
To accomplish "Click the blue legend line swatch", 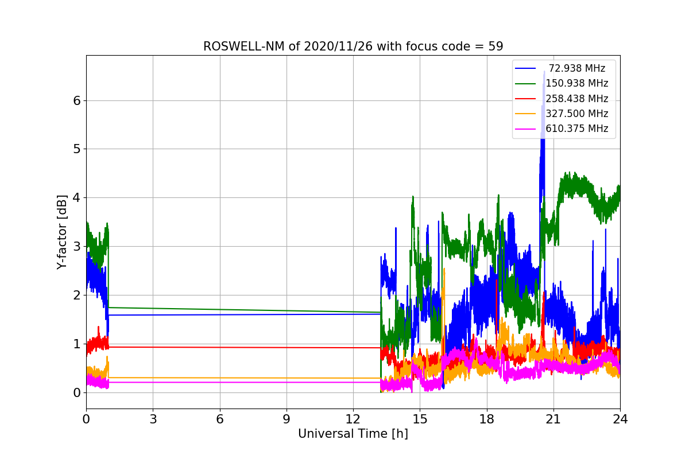I will click(526, 68).
